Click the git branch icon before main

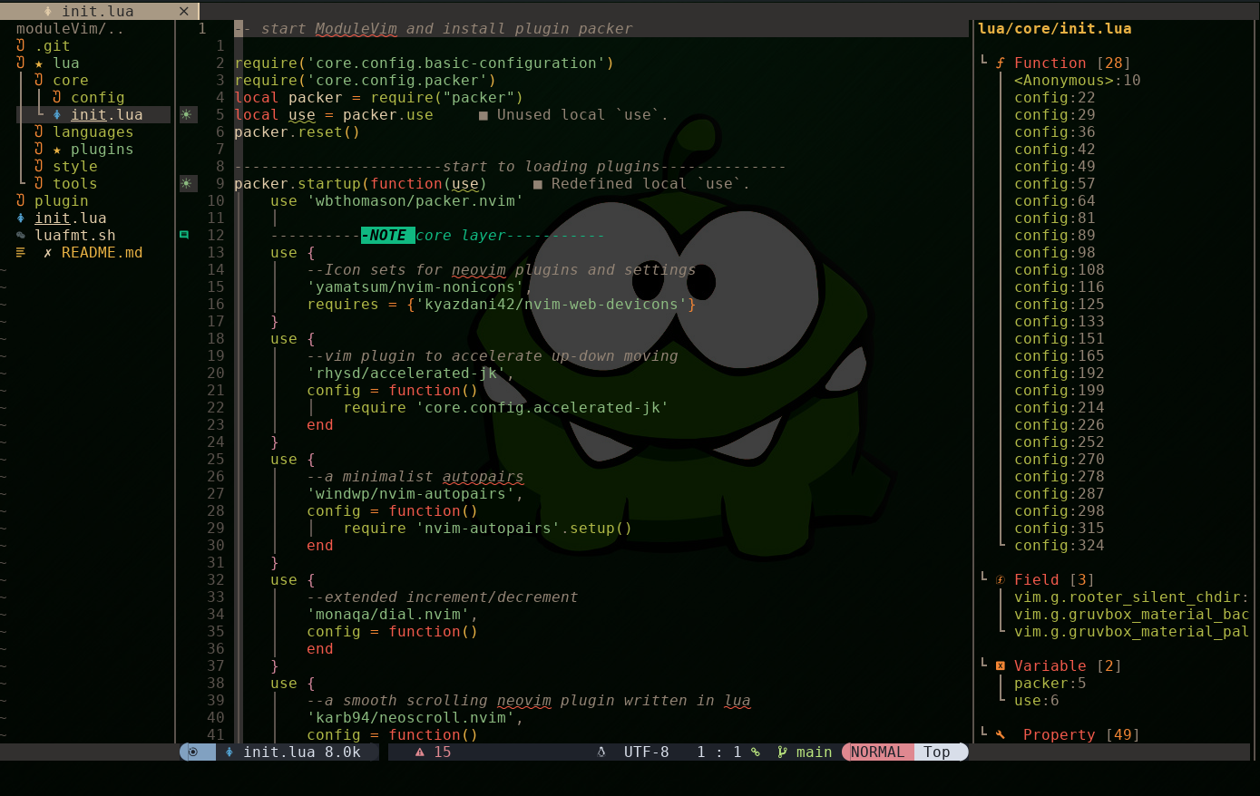pyautogui.click(x=783, y=752)
